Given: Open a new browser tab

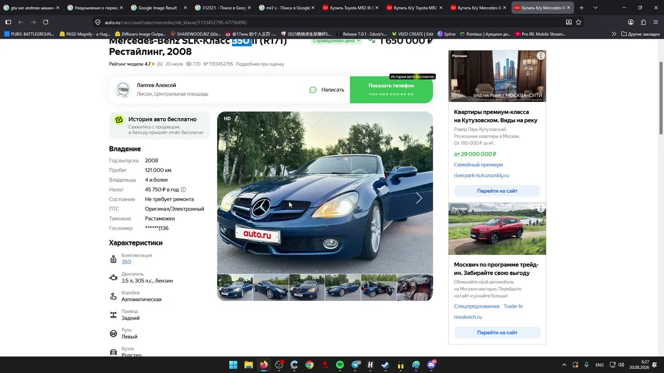Looking at the screenshot, I should [582, 8].
